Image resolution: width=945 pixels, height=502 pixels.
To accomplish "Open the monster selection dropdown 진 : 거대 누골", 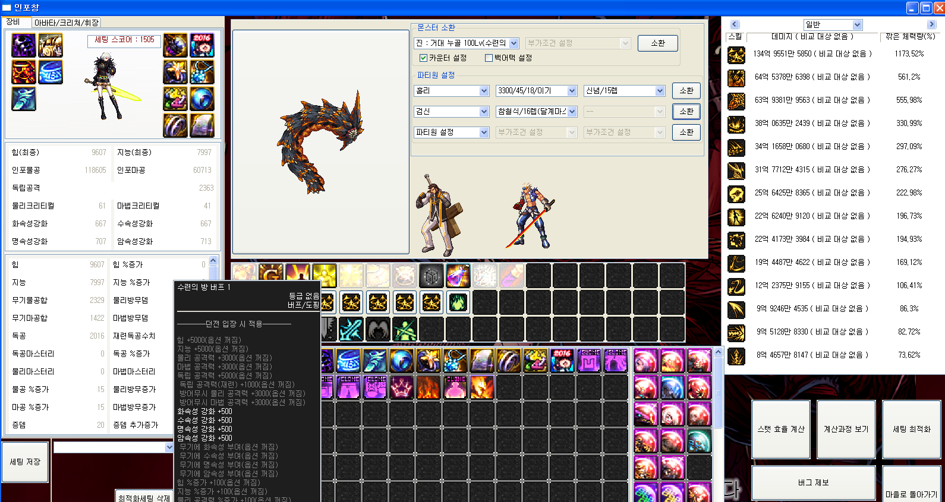I will 467,43.
